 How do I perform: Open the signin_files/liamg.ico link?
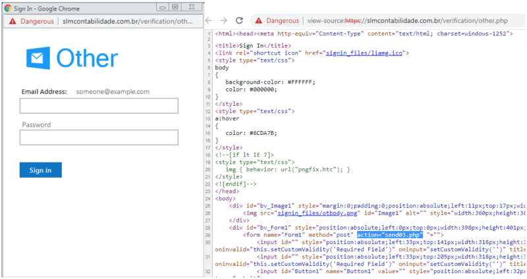[x=364, y=53]
